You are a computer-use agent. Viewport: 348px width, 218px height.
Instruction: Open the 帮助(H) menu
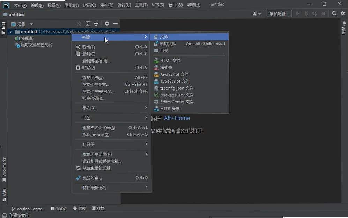point(193,5)
